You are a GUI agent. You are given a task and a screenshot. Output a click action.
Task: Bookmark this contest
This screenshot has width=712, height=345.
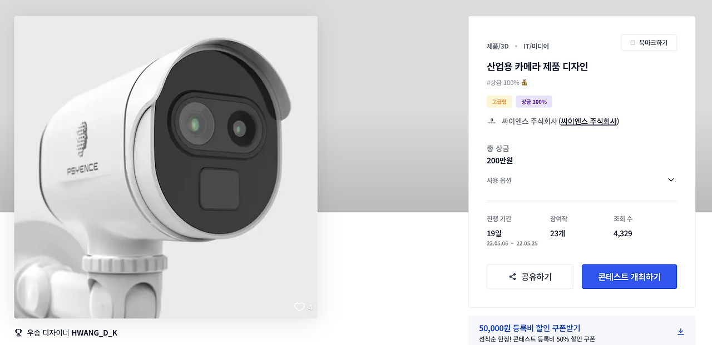(x=649, y=42)
